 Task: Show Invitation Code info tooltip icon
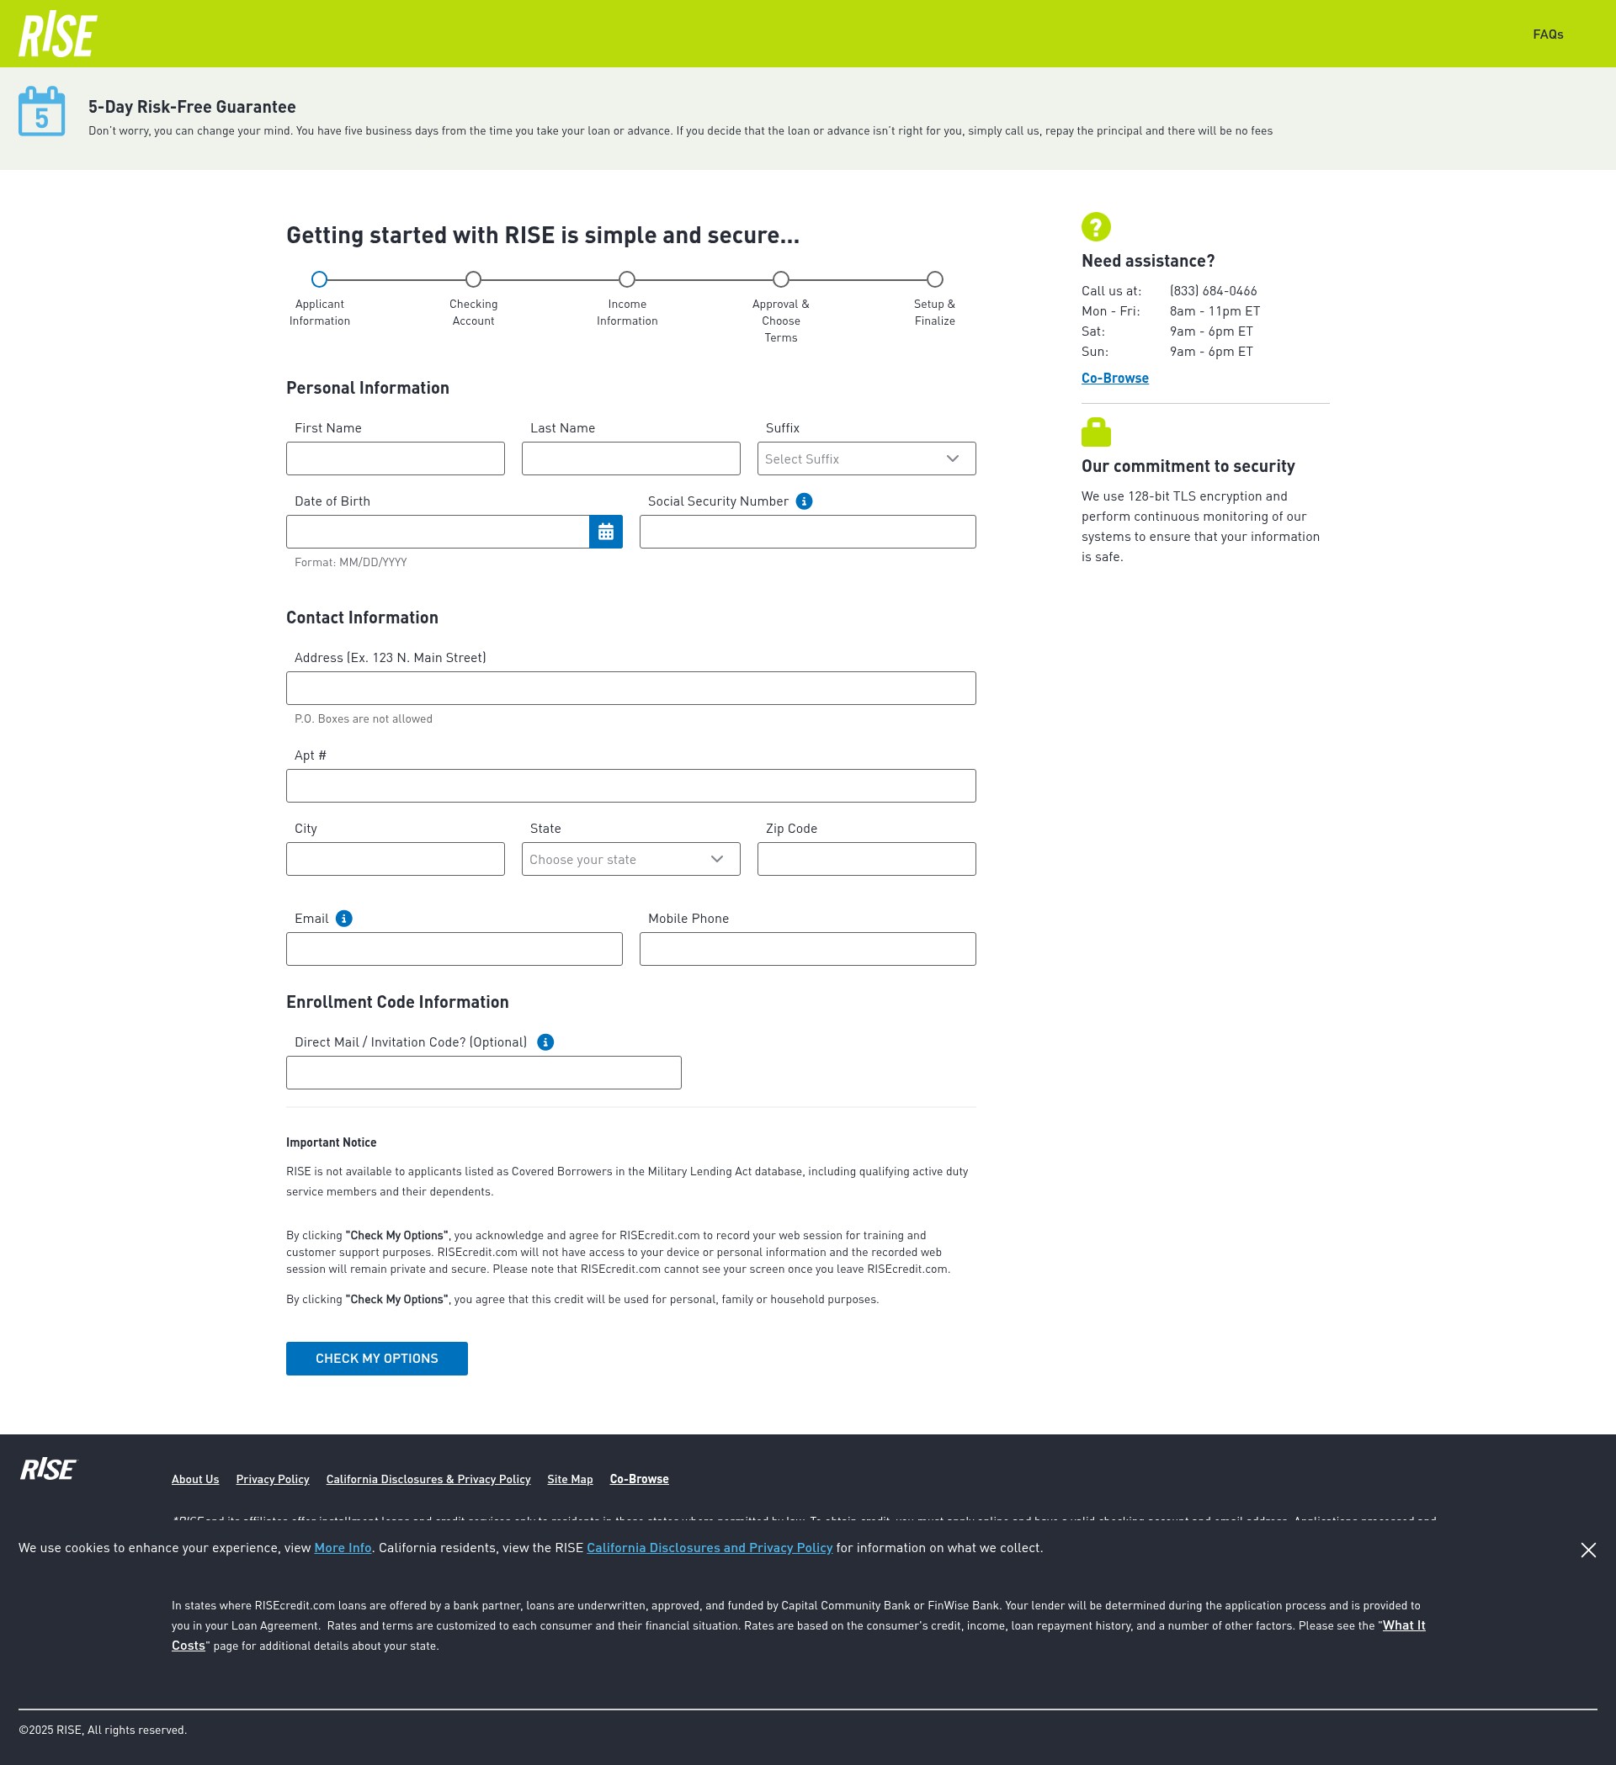(545, 1042)
